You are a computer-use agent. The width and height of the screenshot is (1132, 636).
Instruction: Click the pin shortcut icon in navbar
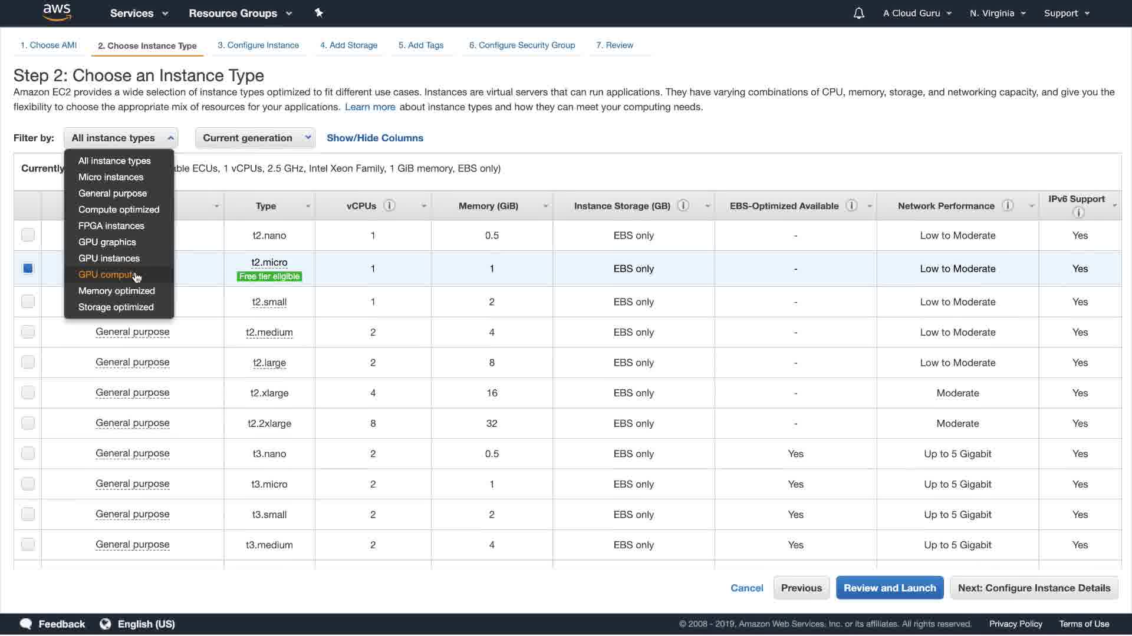(x=319, y=13)
